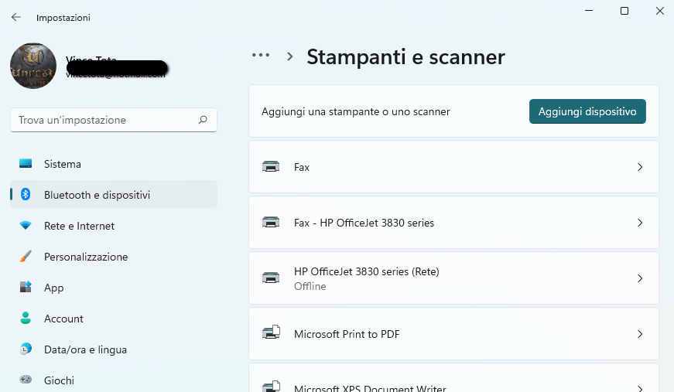The image size is (674, 392).
Task: Open the Account settings section
Action: [114, 319]
